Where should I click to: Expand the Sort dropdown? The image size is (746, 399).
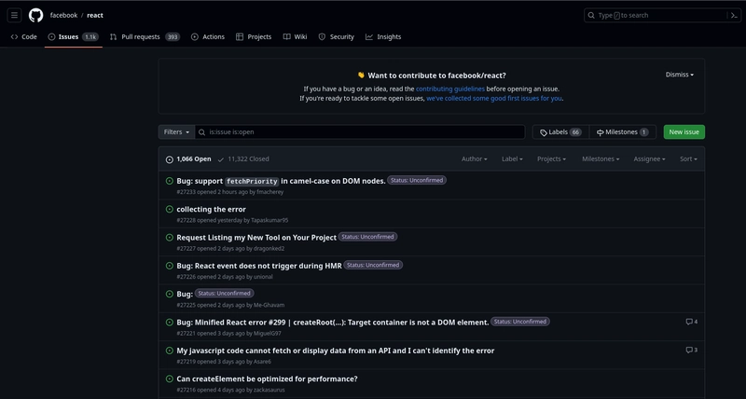(688, 158)
